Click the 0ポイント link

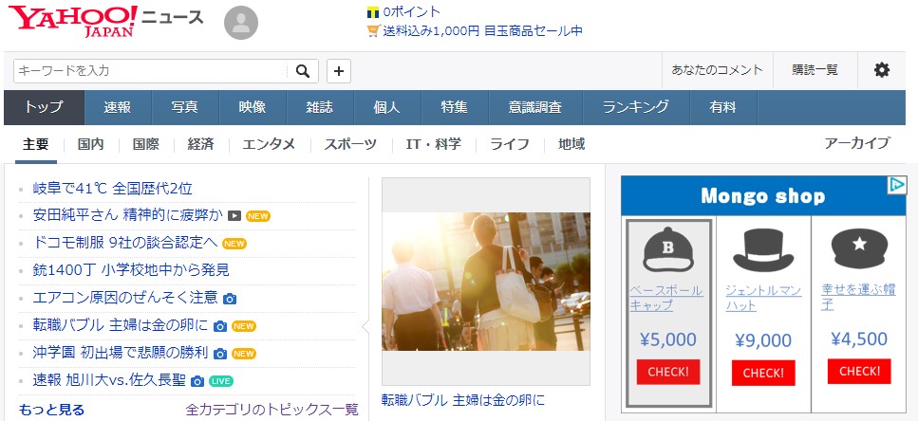pos(412,11)
